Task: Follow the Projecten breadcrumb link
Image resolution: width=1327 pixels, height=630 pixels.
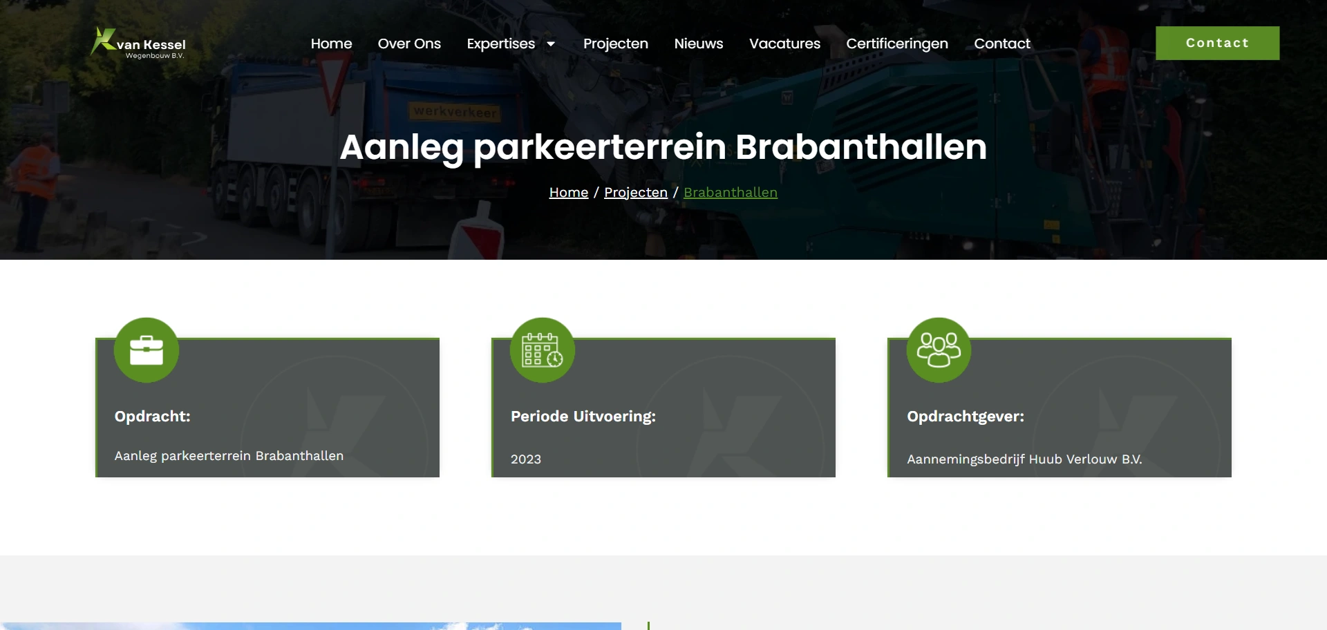Action: click(x=635, y=193)
